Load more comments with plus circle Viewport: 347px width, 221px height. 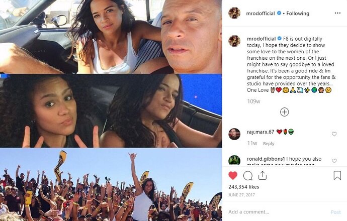click(x=284, y=112)
